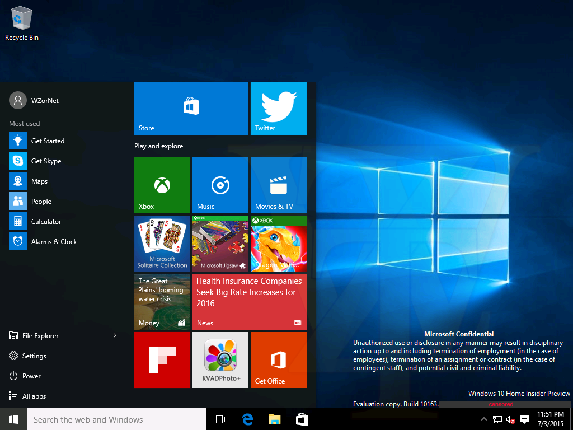Show hidden system tray icons

point(483,419)
